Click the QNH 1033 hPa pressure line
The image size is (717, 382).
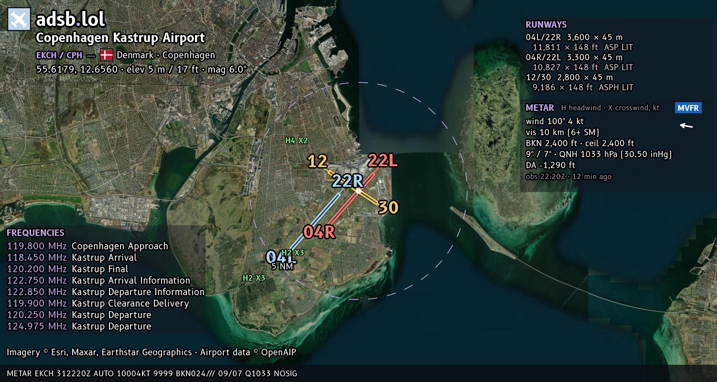click(599, 154)
